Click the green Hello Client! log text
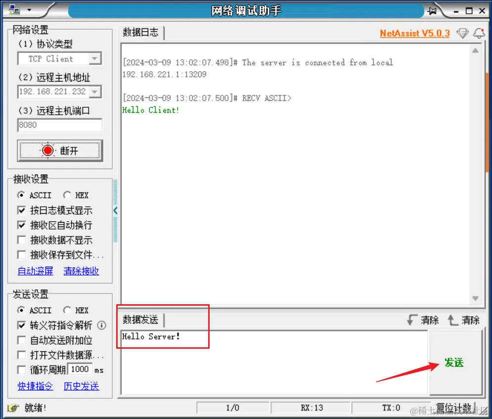 pos(151,110)
